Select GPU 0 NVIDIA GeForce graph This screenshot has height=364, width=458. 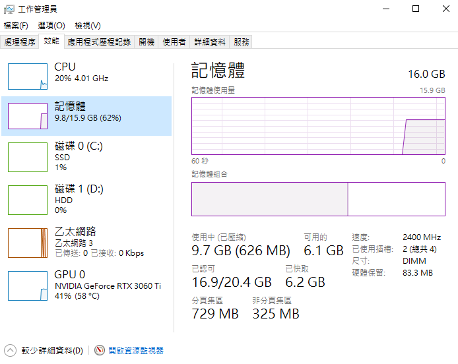[x=28, y=285]
